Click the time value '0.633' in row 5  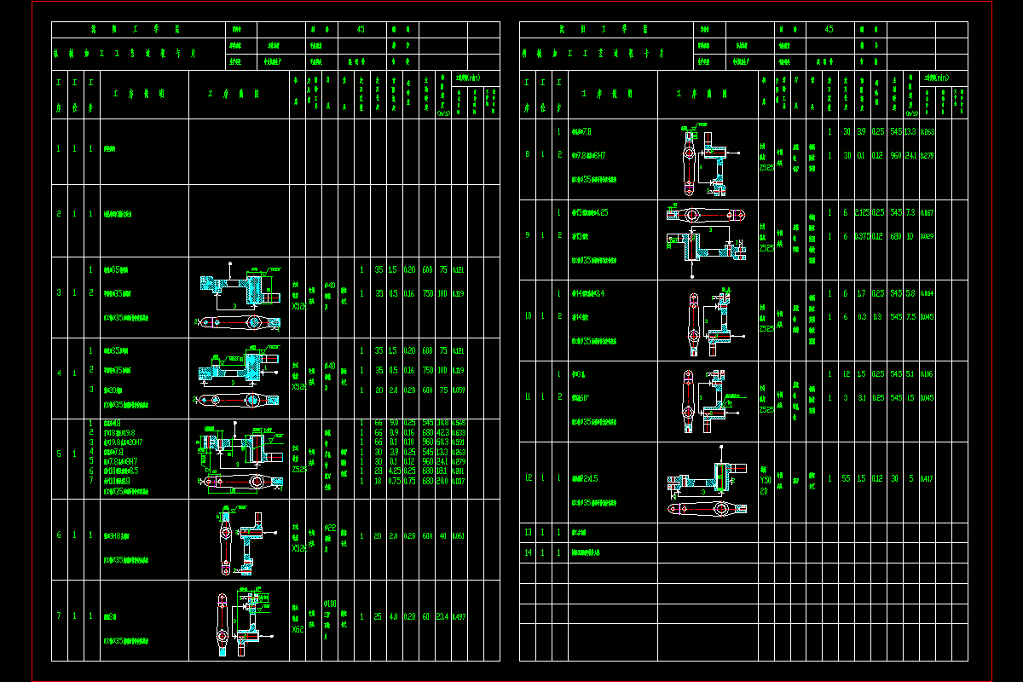point(459,432)
